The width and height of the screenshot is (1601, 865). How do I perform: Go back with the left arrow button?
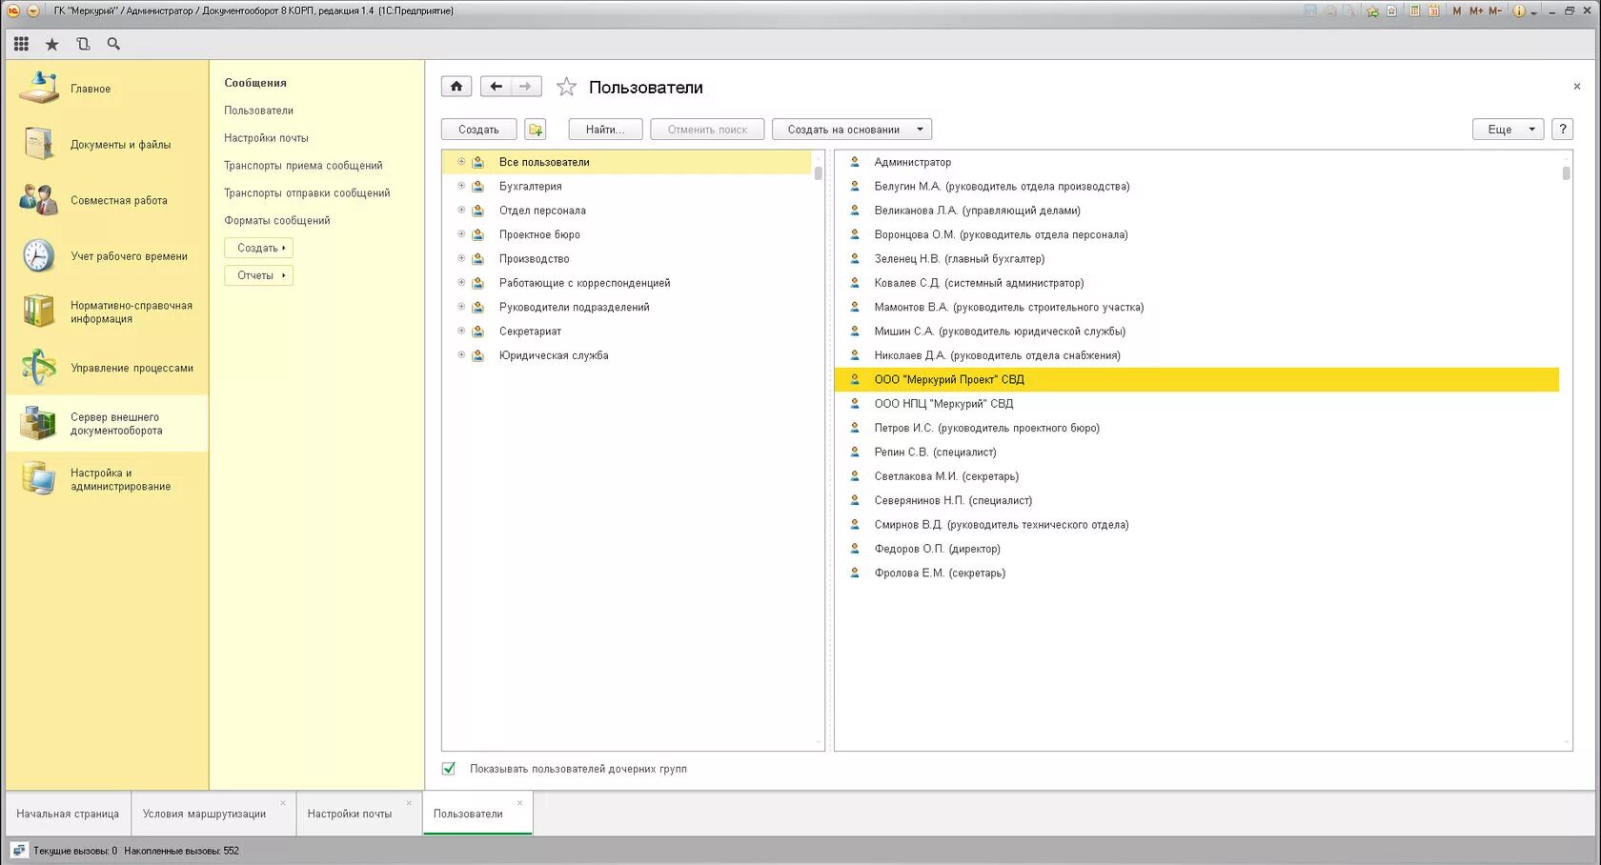[x=496, y=87]
